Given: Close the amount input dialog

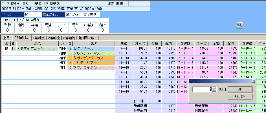Looking at the screenshot, I should [x=253, y=81].
